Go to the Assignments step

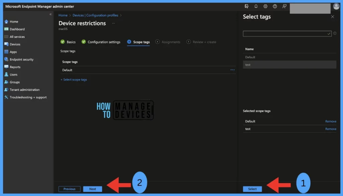(x=168, y=42)
